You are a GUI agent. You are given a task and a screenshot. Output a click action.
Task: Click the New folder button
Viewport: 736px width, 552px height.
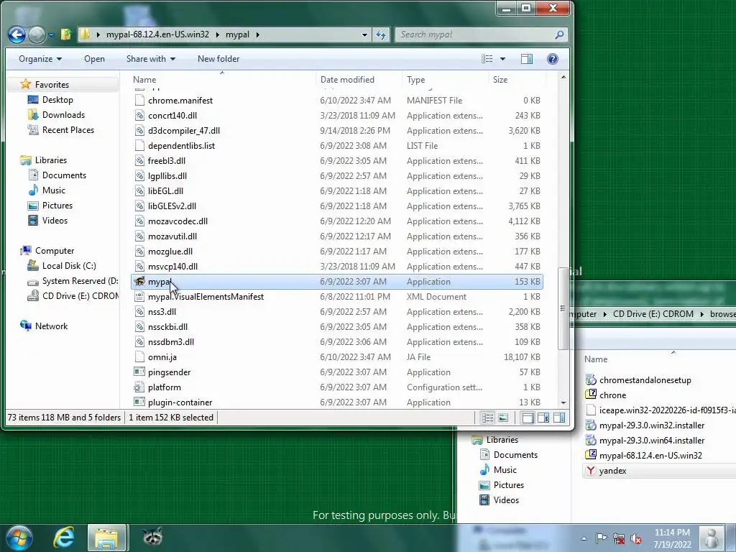[x=218, y=59]
